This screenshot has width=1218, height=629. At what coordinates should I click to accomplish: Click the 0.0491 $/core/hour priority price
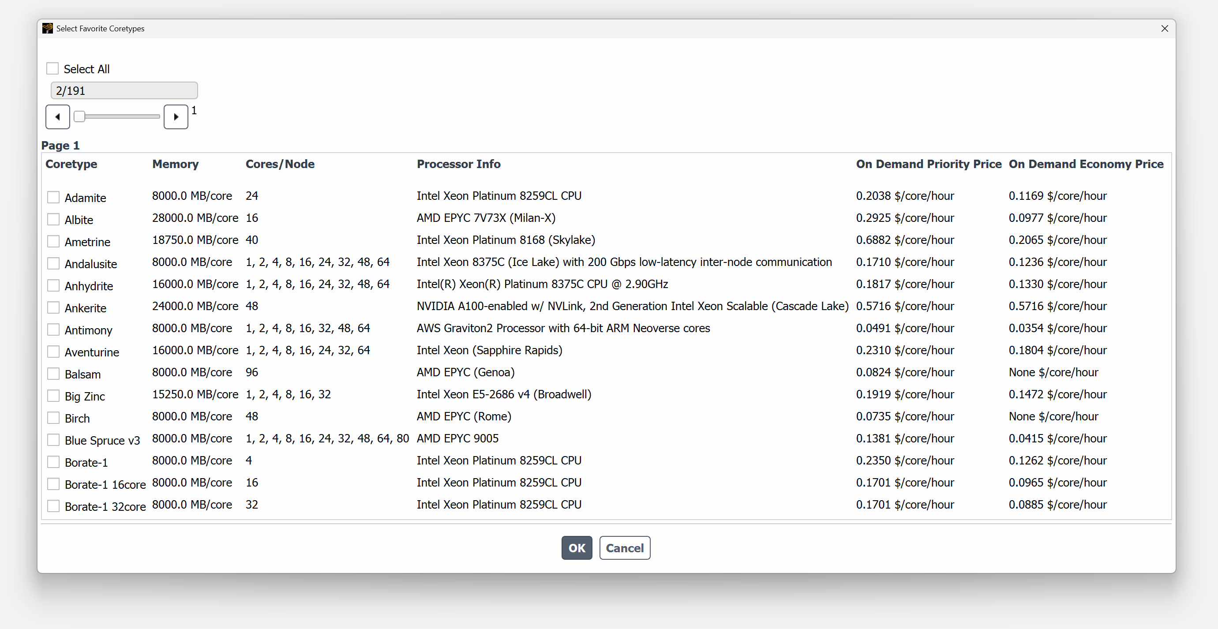pos(905,328)
